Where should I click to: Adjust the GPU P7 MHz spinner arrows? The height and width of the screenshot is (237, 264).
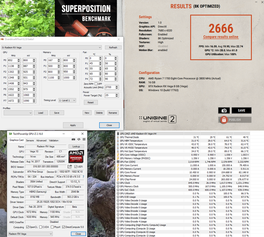[x=19, y=101]
